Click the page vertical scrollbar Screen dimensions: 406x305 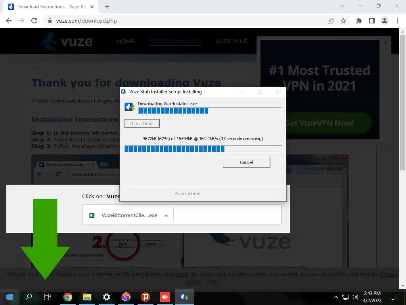(402, 102)
